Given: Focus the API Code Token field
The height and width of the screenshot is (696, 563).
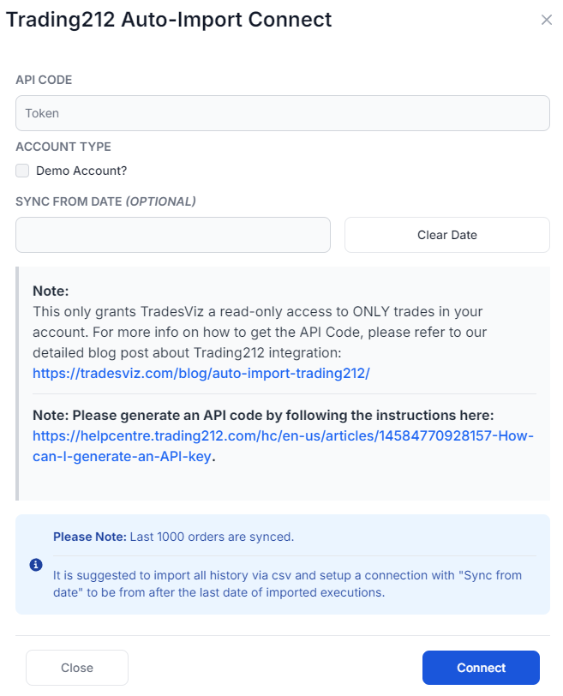Looking at the screenshot, I should [x=283, y=113].
